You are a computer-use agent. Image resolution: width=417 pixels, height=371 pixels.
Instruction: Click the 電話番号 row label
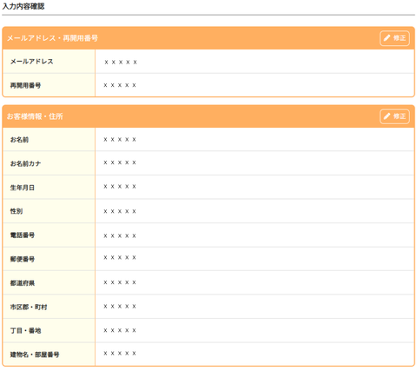click(x=23, y=235)
